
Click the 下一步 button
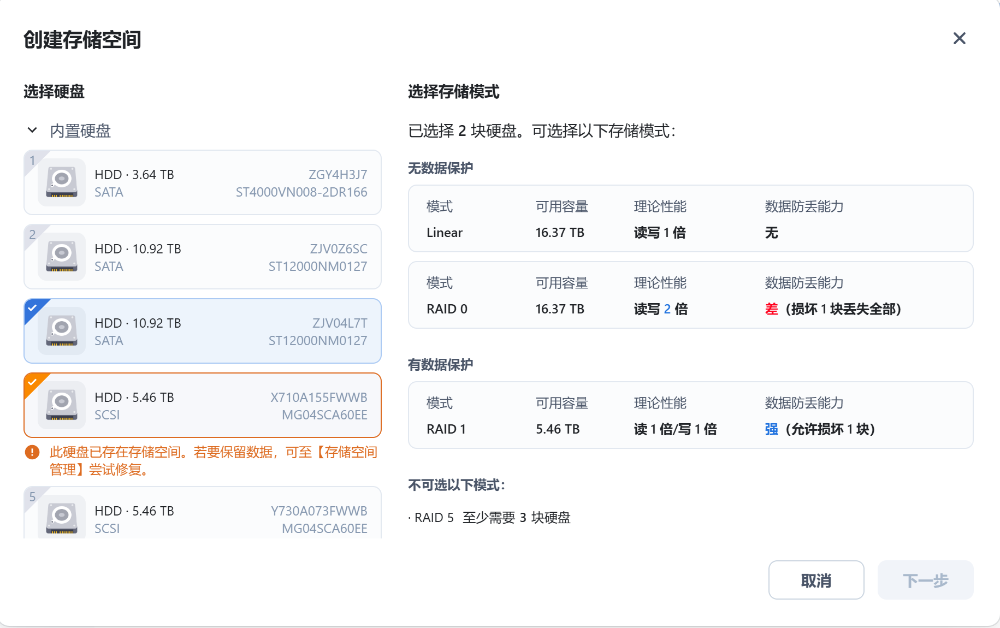point(926,580)
